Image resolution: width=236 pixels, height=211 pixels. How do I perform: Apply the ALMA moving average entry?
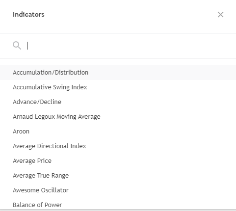tap(118, 117)
